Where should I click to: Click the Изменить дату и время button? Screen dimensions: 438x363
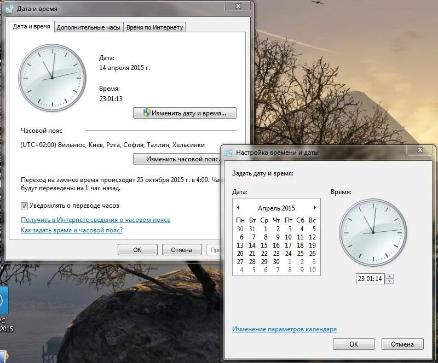point(185,113)
